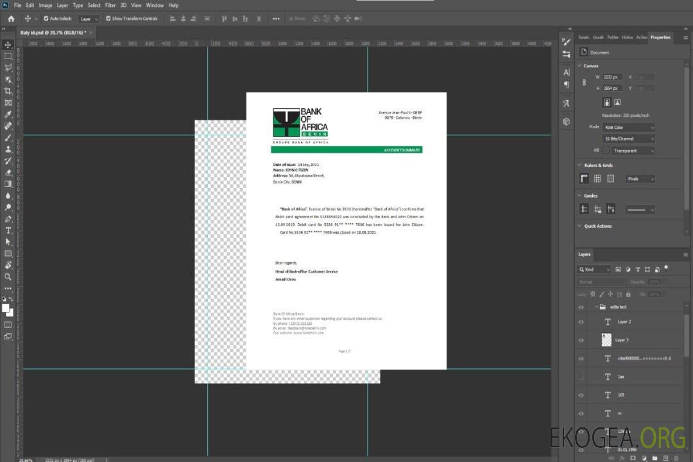
Task: Open the Filter menu
Action: [110, 5]
